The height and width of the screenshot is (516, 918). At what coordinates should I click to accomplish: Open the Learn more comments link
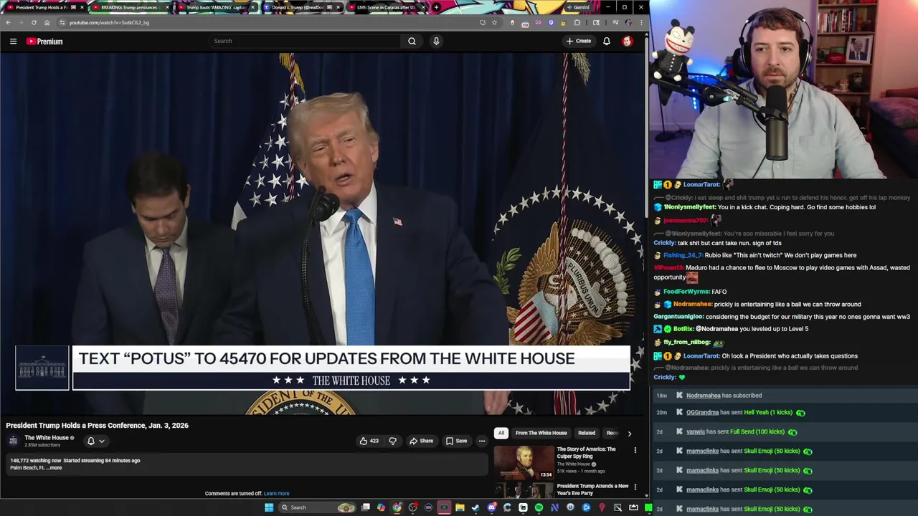[276, 493]
